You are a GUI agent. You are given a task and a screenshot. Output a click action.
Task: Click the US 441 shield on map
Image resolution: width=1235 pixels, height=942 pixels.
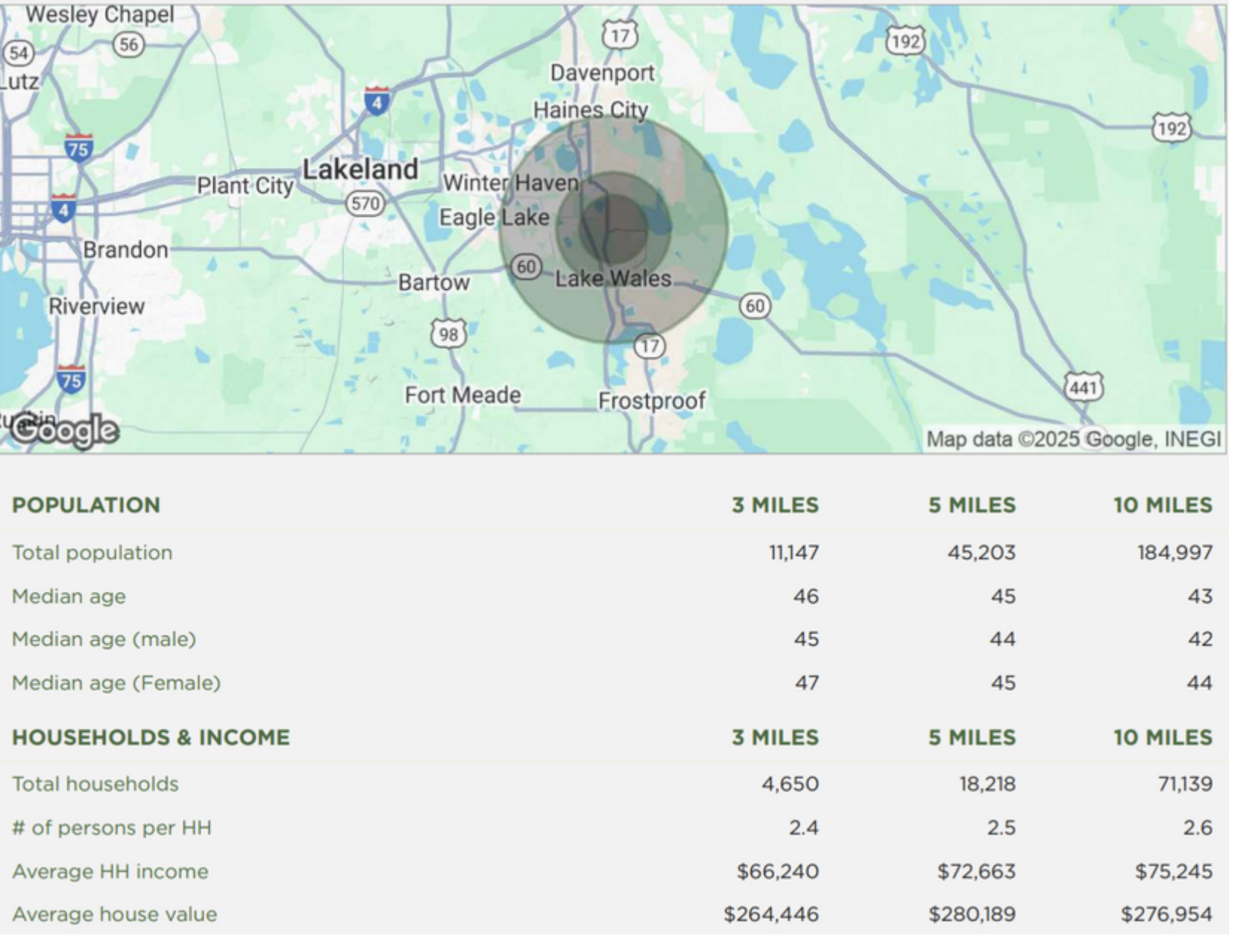coord(1083,387)
